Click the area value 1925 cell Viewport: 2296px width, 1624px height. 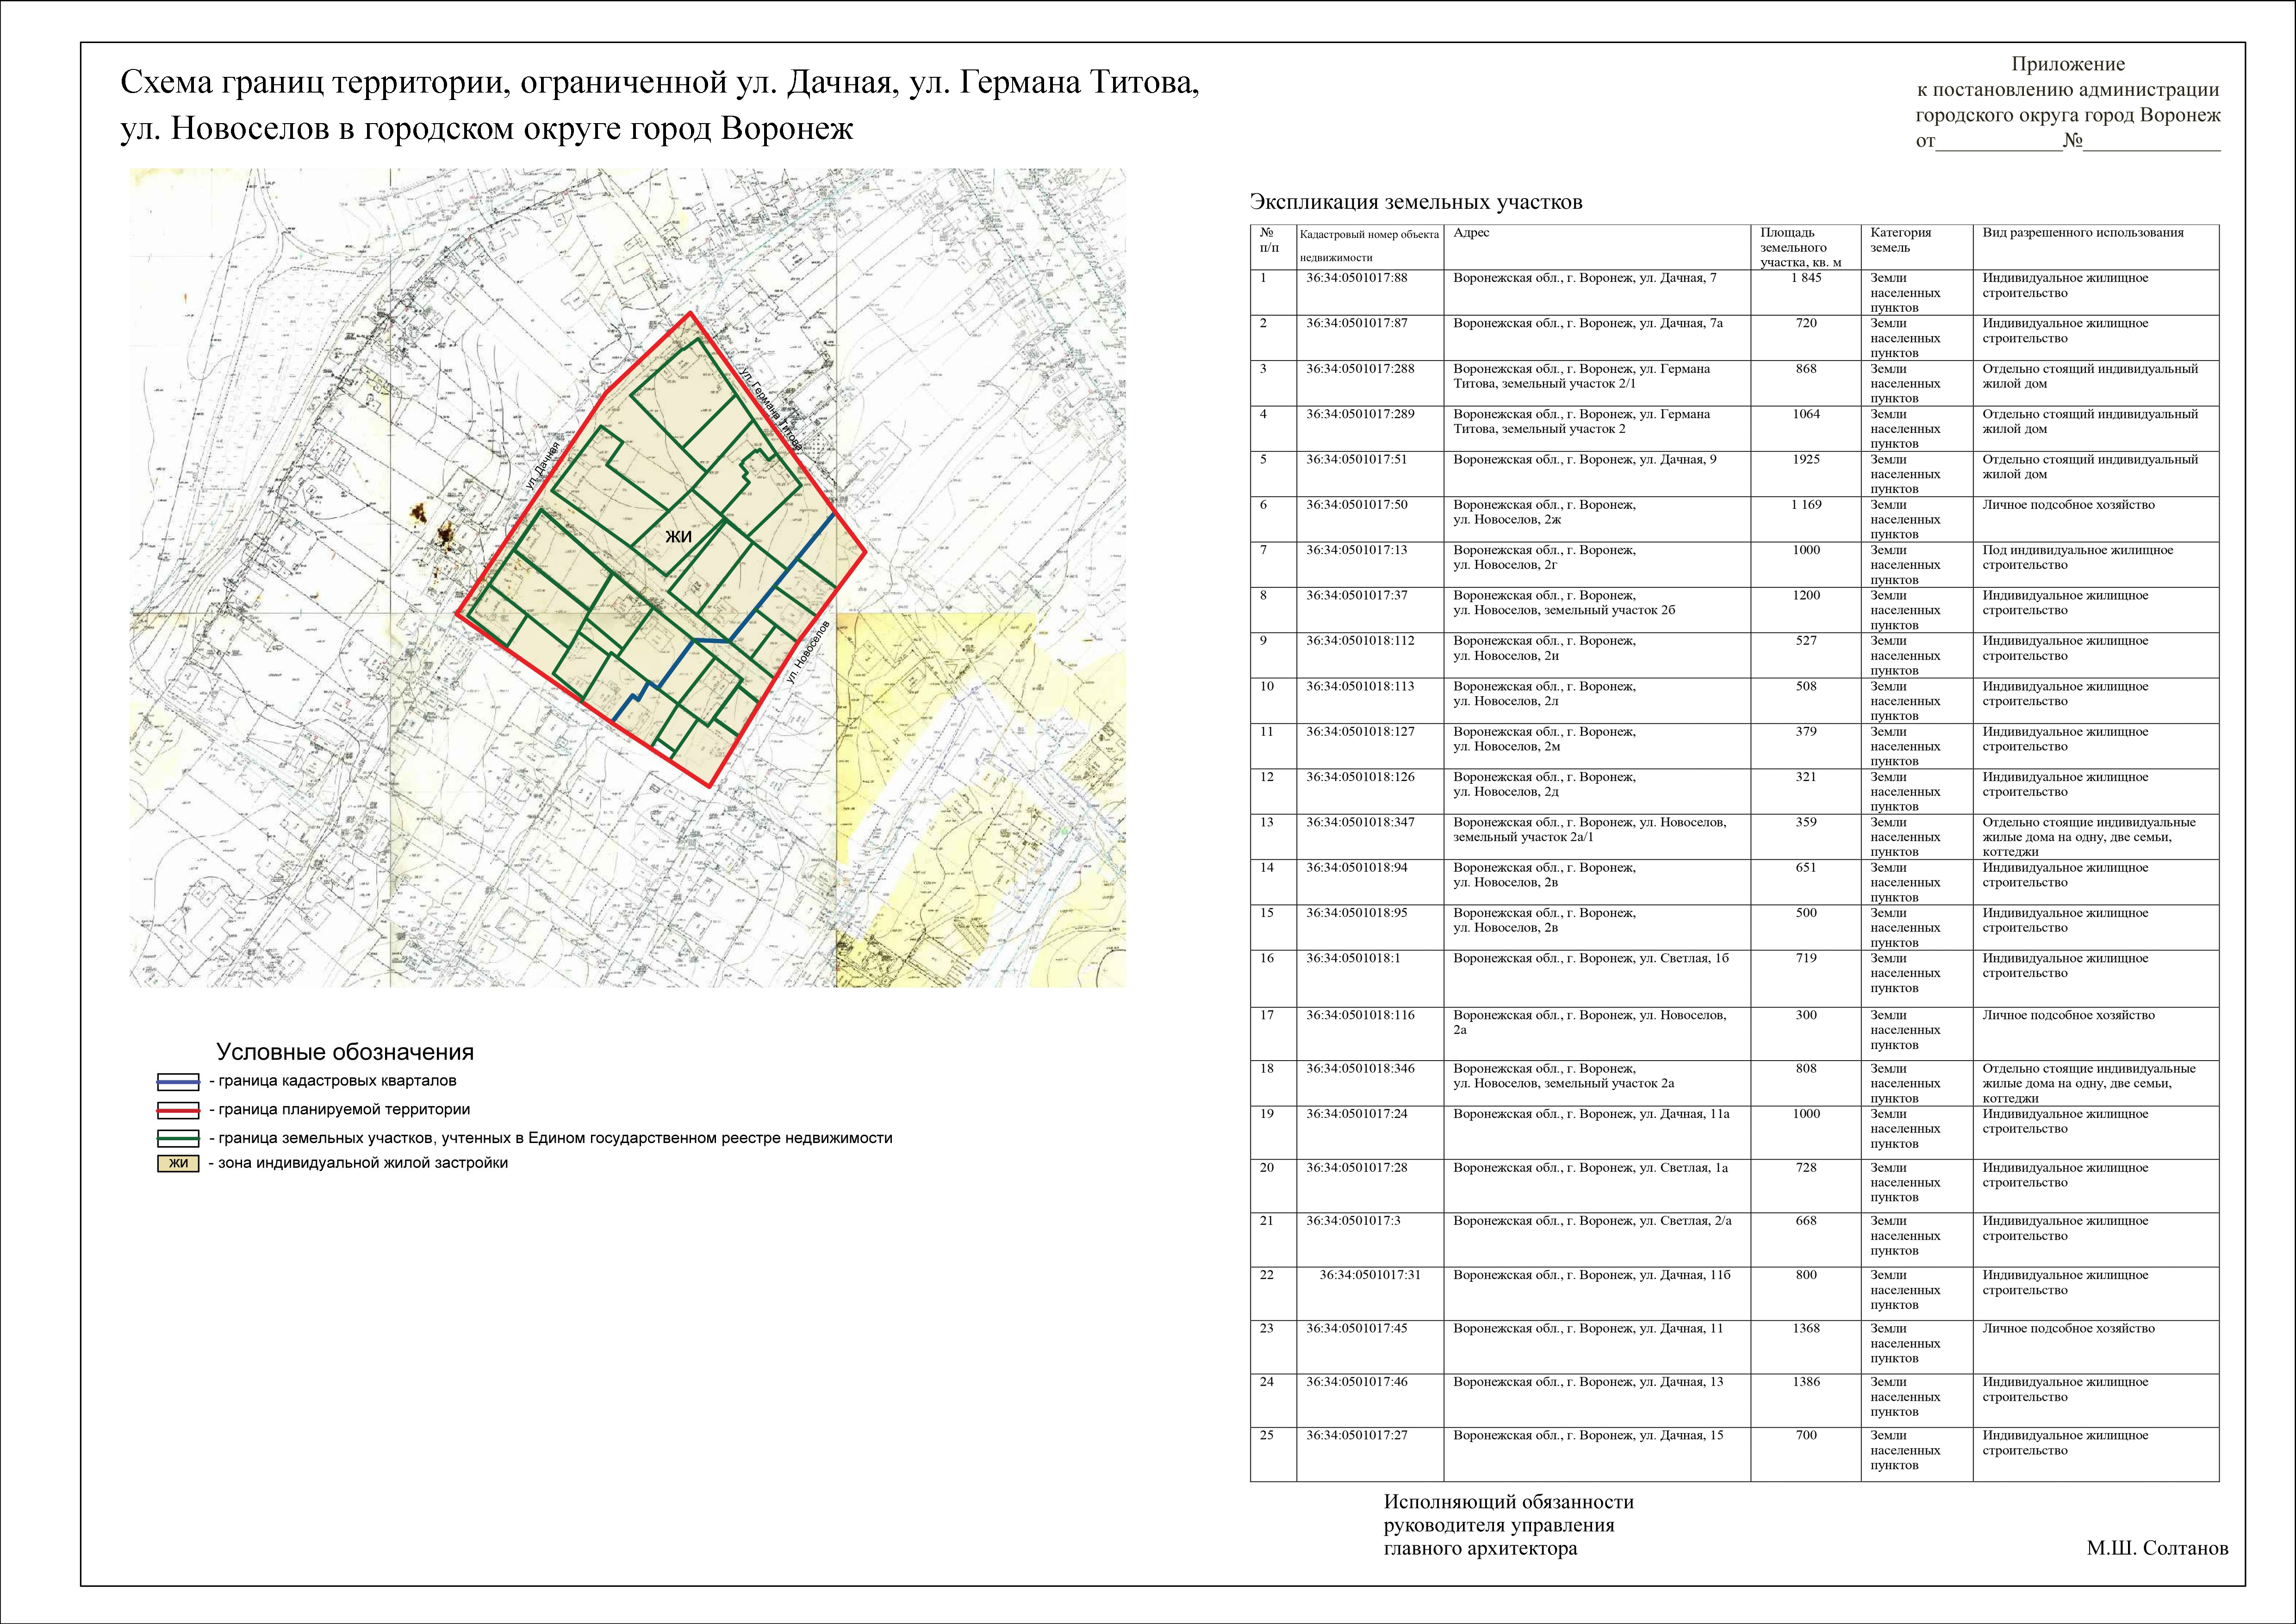click(1806, 460)
